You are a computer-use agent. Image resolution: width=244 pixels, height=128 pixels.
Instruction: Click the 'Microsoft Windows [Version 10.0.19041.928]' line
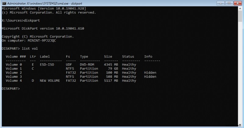[44, 9]
